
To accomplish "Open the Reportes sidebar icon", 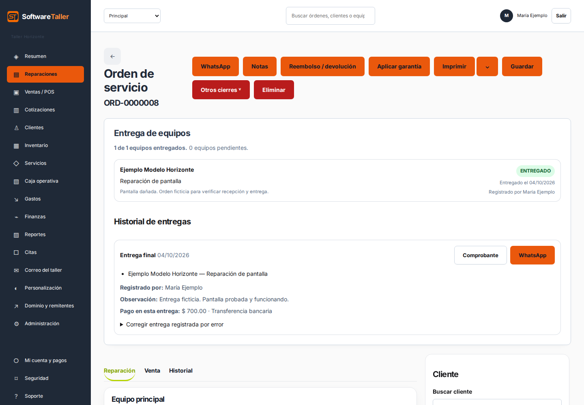I will coord(16,235).
